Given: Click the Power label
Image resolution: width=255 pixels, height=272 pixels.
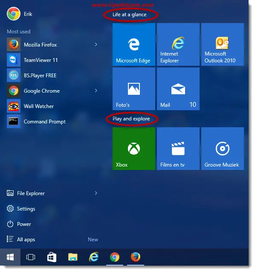Looking at the screenshot, I should coord(24,224).
